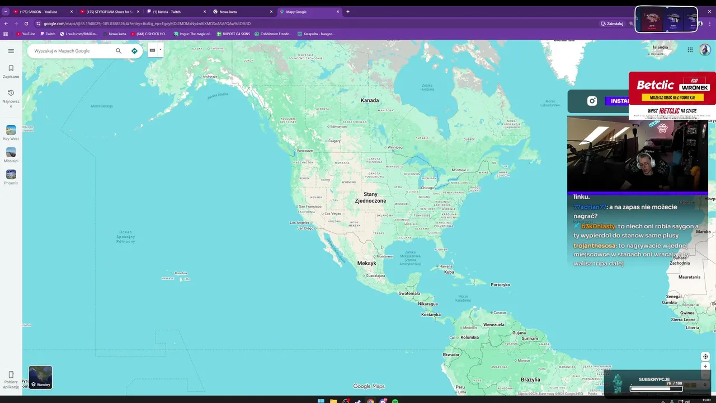Switch to STYROFOAM Shoes YouTube tab
Screen dimensions: 716x403
pos(109,12)
